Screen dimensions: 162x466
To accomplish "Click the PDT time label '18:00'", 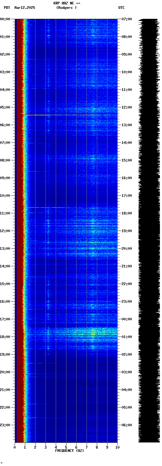I will (x=5, y=337).
